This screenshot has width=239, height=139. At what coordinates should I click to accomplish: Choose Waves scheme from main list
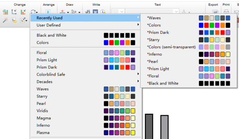click(85, 89)
